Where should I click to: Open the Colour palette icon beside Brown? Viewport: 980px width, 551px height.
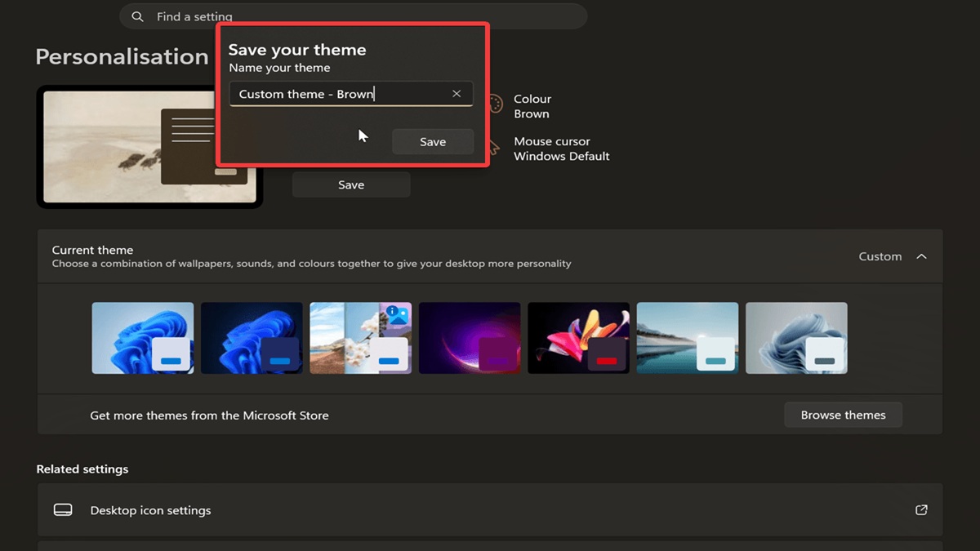coord(495,104)
